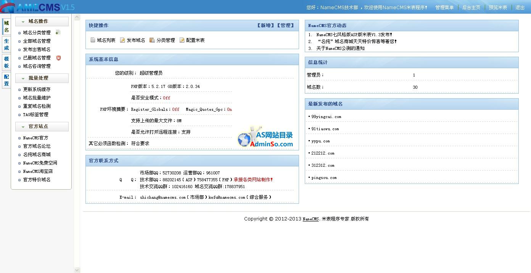Open 已删域名管理 in the sidebar

[37, 58]
